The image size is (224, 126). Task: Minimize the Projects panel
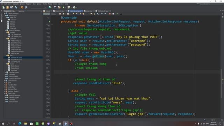(41, 11)
